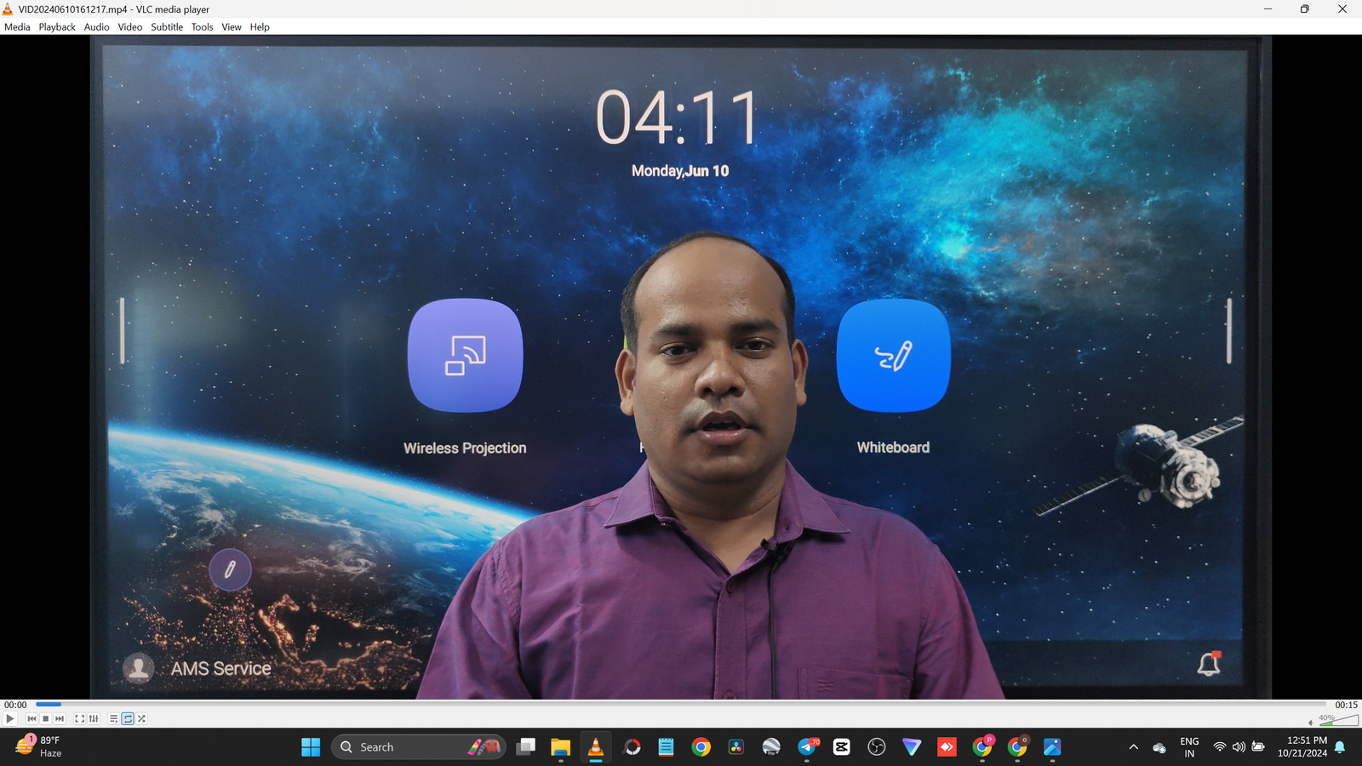This screenshot has height=766, width=1362.
Task: Toggle the loop/repeat mode button
Action: pyautogui.click(x=128, y=719)
